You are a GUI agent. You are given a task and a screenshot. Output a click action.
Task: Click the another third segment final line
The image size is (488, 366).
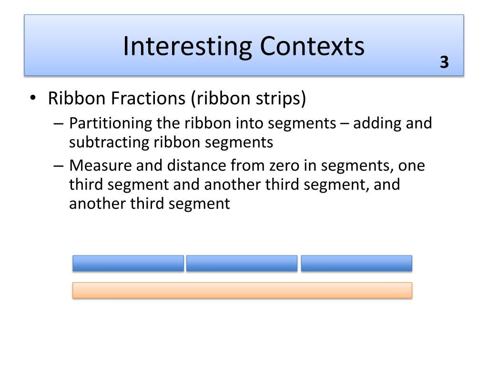pyautogui.click(x=149, y=203)
